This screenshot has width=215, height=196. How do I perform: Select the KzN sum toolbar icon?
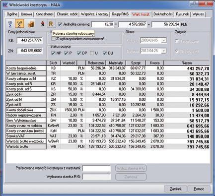pyautogui.click(x=19, y=24)
